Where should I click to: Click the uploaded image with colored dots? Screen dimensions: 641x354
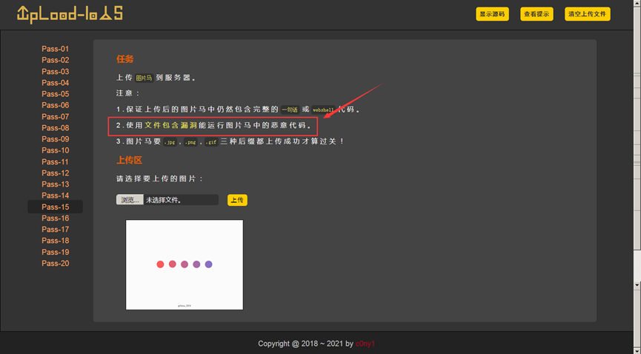point(185,265)
